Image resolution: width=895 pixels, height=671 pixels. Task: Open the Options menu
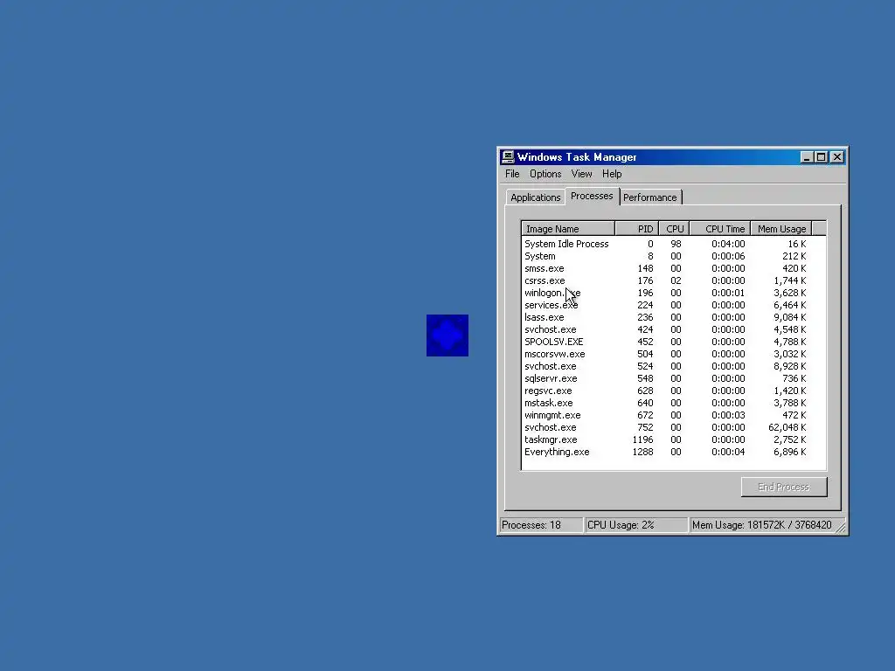pyautogui.click(x=545, y=174)
